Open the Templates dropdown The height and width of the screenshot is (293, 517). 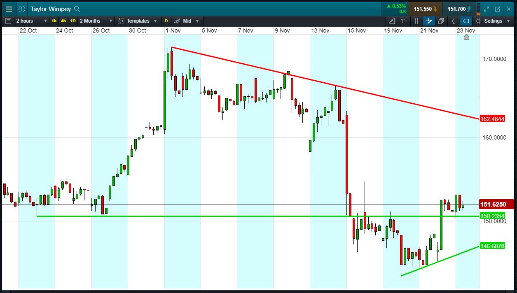click(138, 21)
